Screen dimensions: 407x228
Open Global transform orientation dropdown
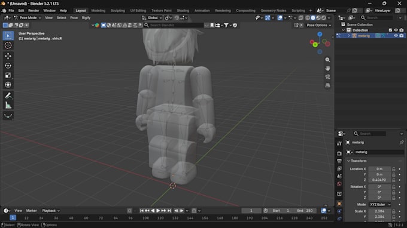[x=153, y=18]
